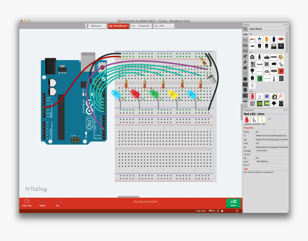Select the speaker output part
Image resolution: width=308 pixels, height=241 pixels.
coord(281,104)
